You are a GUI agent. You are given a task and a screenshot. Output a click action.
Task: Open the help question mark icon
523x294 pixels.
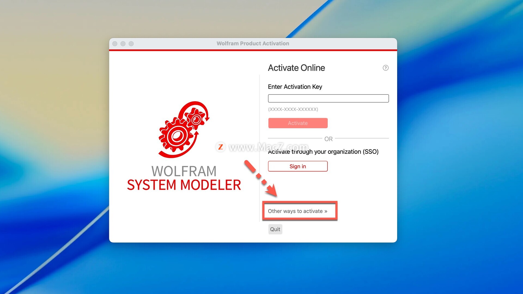point(385,68)
